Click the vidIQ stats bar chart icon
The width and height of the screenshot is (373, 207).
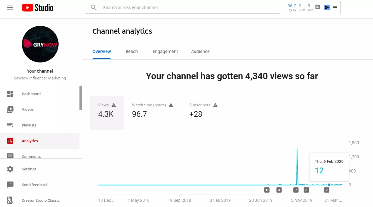pyautogui.click(x=318, y=7)
